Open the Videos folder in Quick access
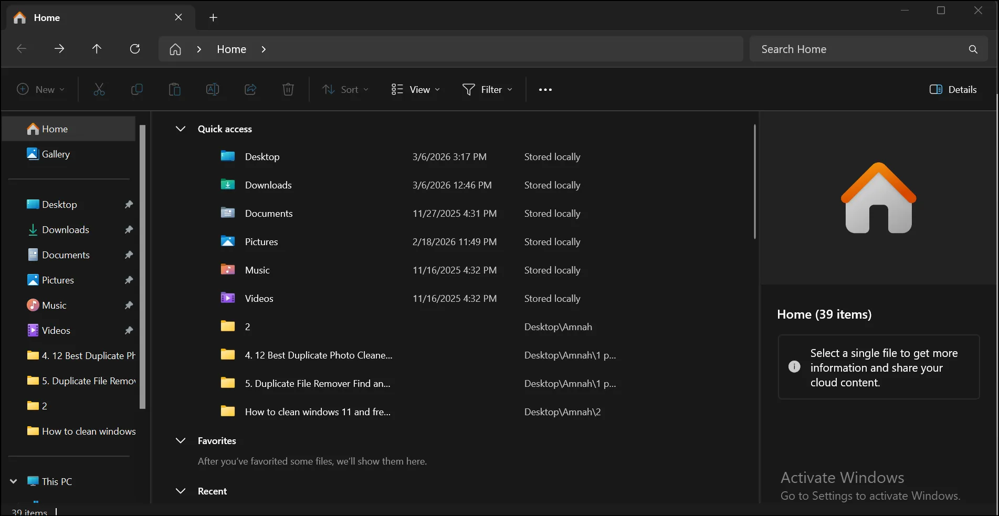Image resolution: width=999 pixels, height=516 pixels. click(x=259, y=298)
